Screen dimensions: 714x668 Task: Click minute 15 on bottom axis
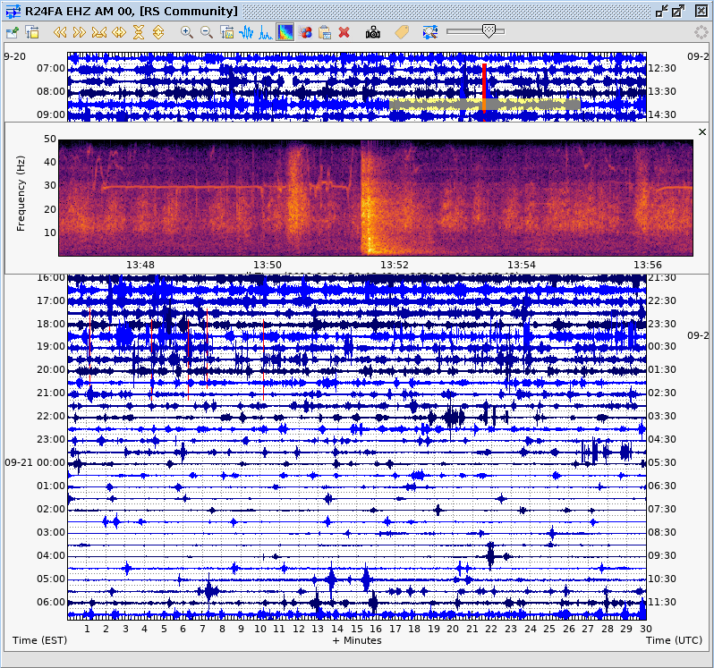(356, 629)
